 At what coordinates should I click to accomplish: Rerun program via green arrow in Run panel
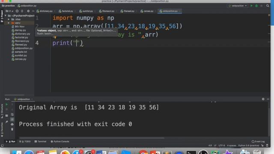(7, 104)
